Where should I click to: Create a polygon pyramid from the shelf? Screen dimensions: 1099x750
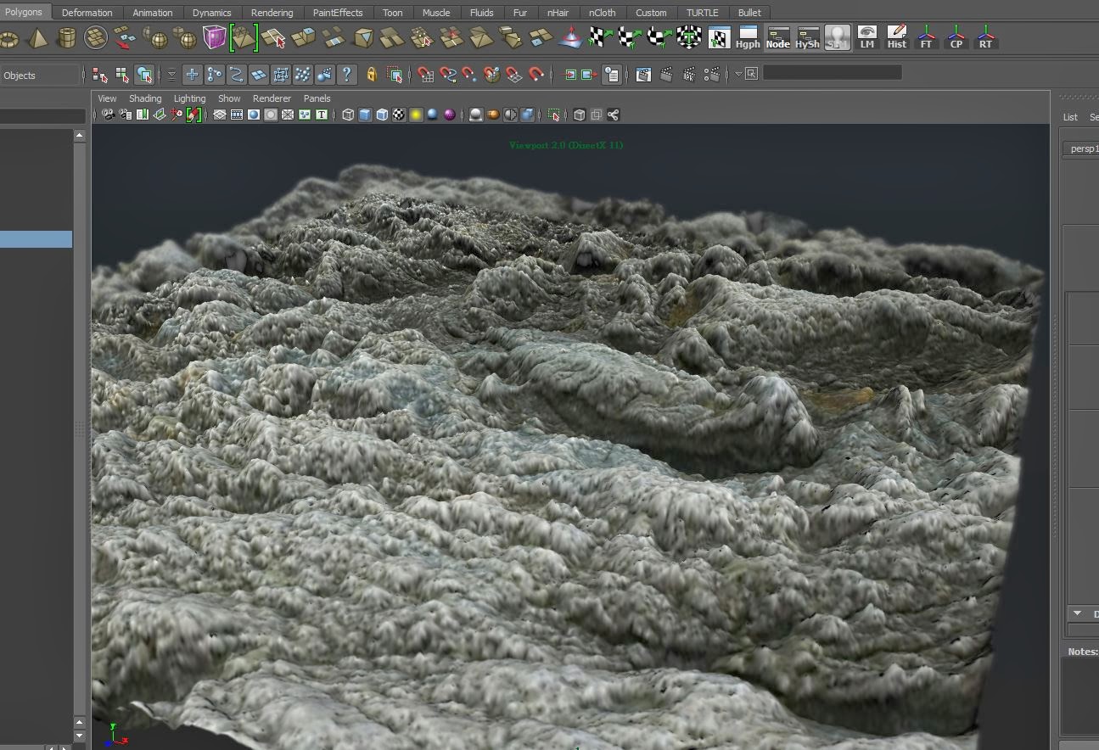38,38
